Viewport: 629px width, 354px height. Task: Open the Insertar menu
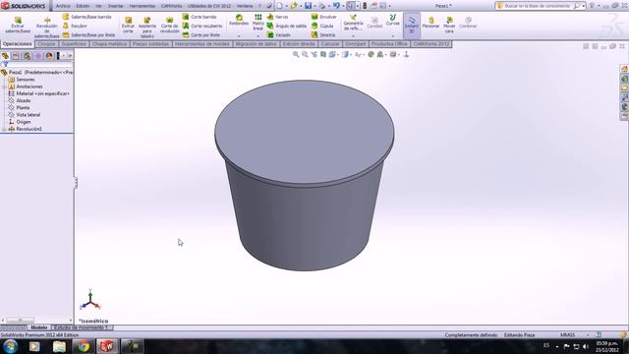point(116,6)
